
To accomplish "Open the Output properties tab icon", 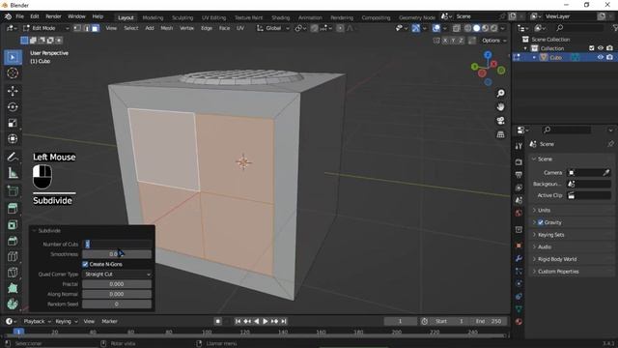I will [519, 175].
